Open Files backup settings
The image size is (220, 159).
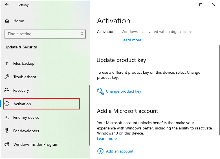24,63
